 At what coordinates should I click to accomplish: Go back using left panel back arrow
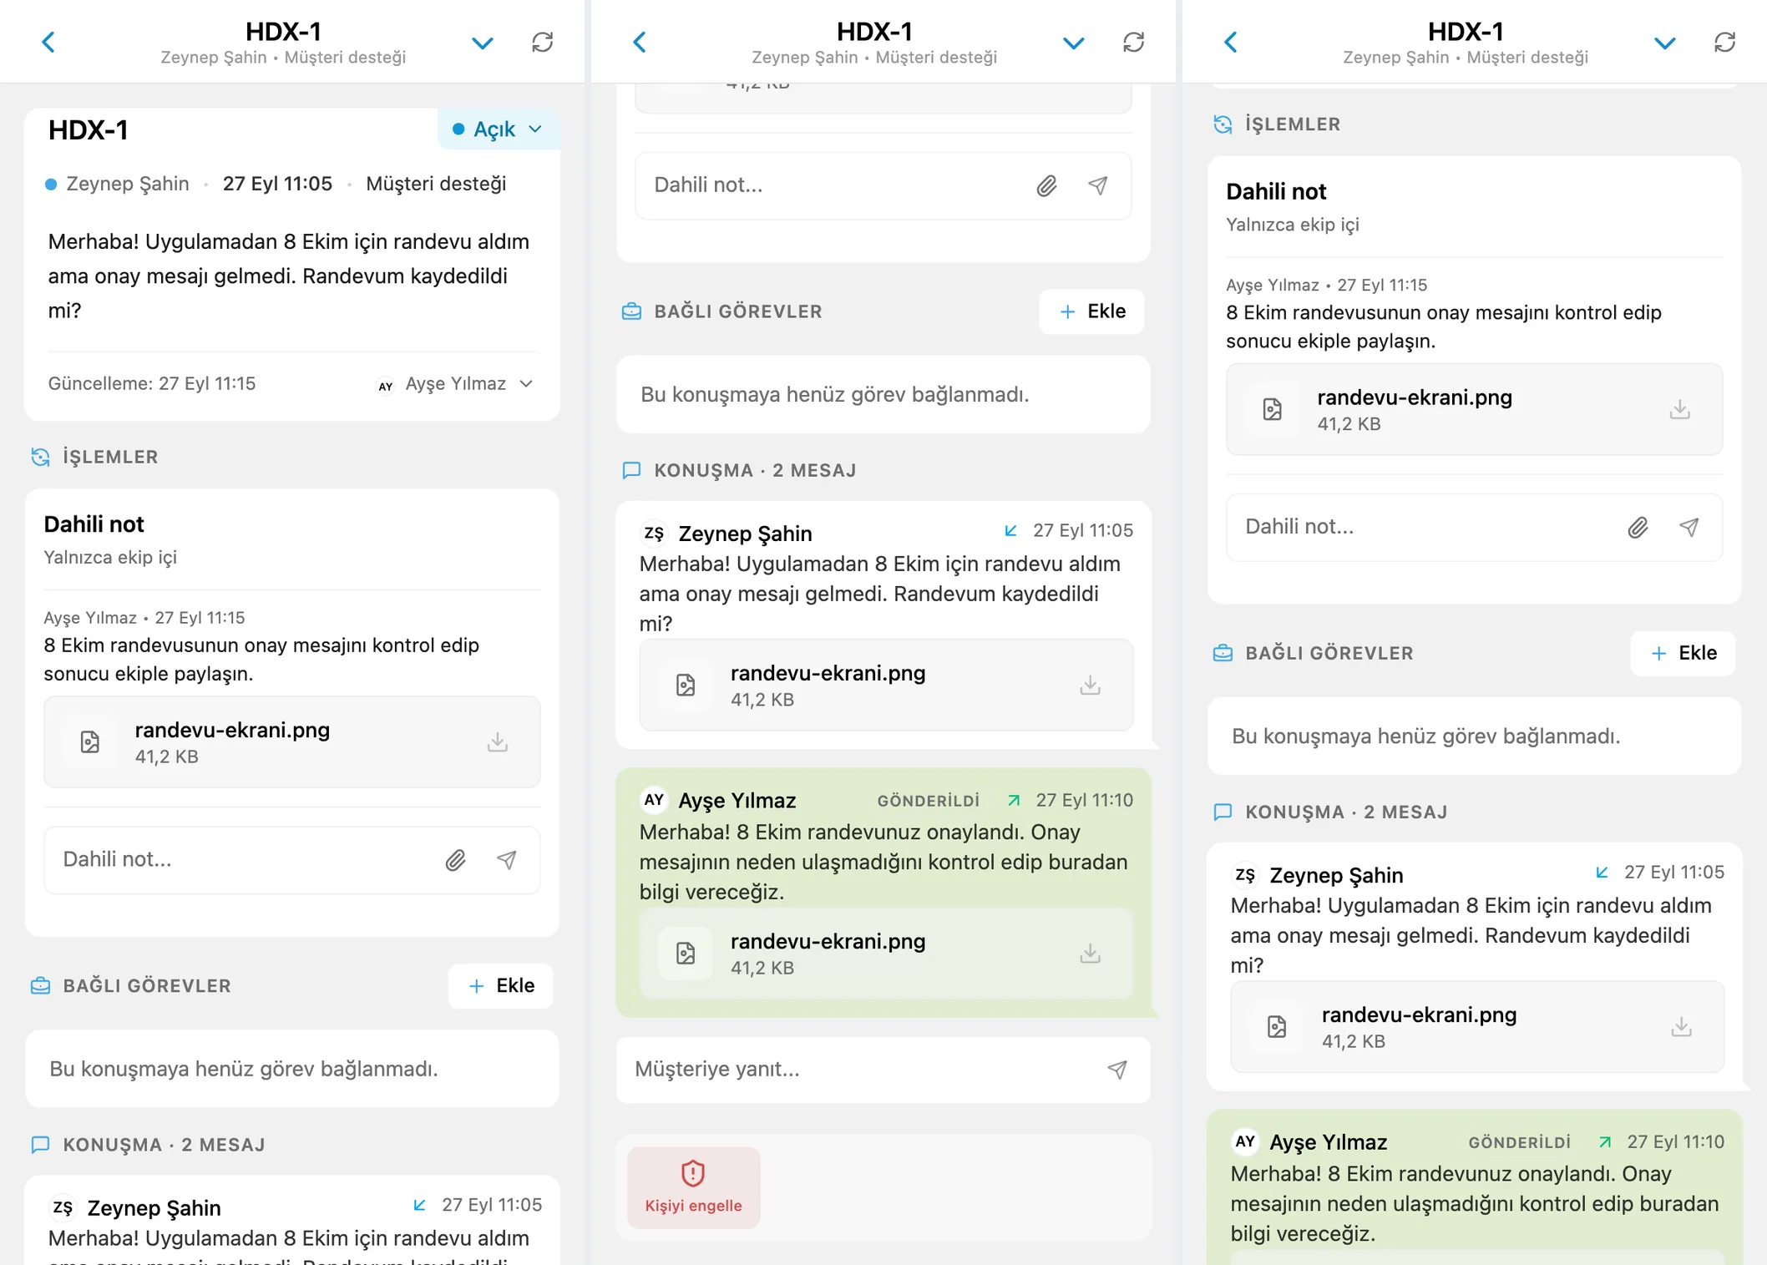pyautogui.click(x=48, y=42)
